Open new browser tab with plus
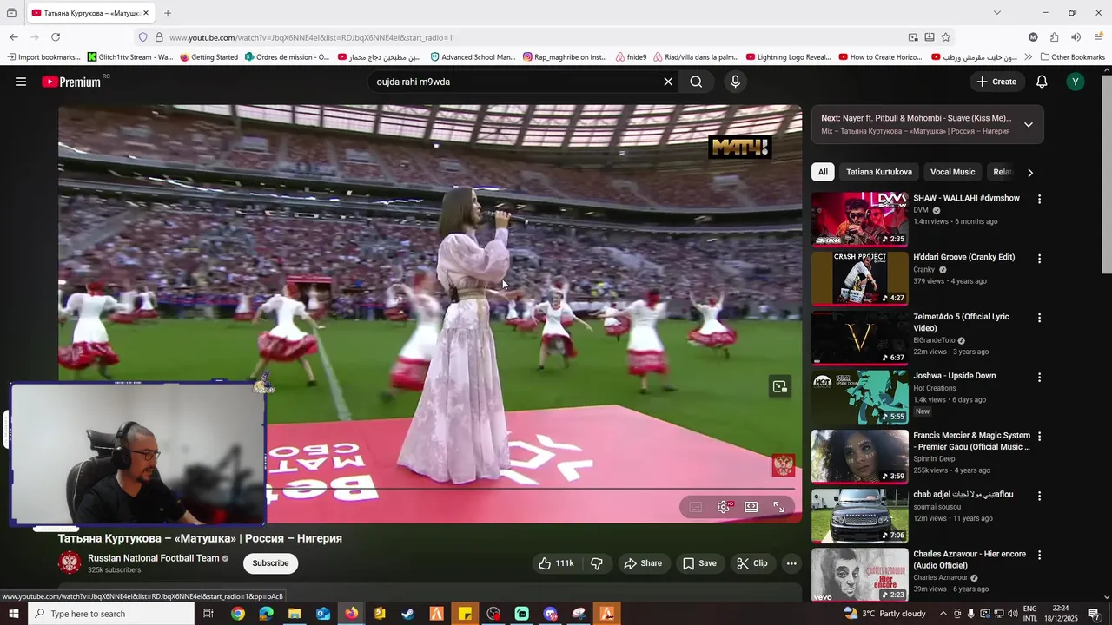This screenshot has height=625, width=1112. click(168, 13)
